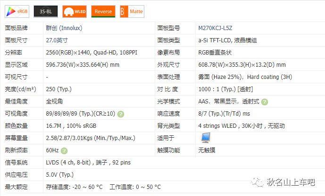Select RGB垂直条状 pixel layout value

pos(215,53)
